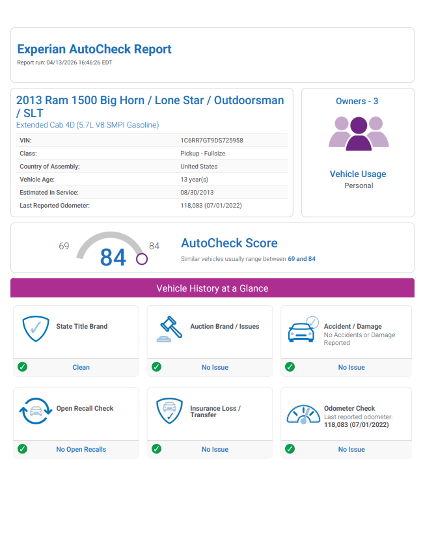423x548 pixels.
Task: Click the Auction Brand gavel icon
Action: 170,329
